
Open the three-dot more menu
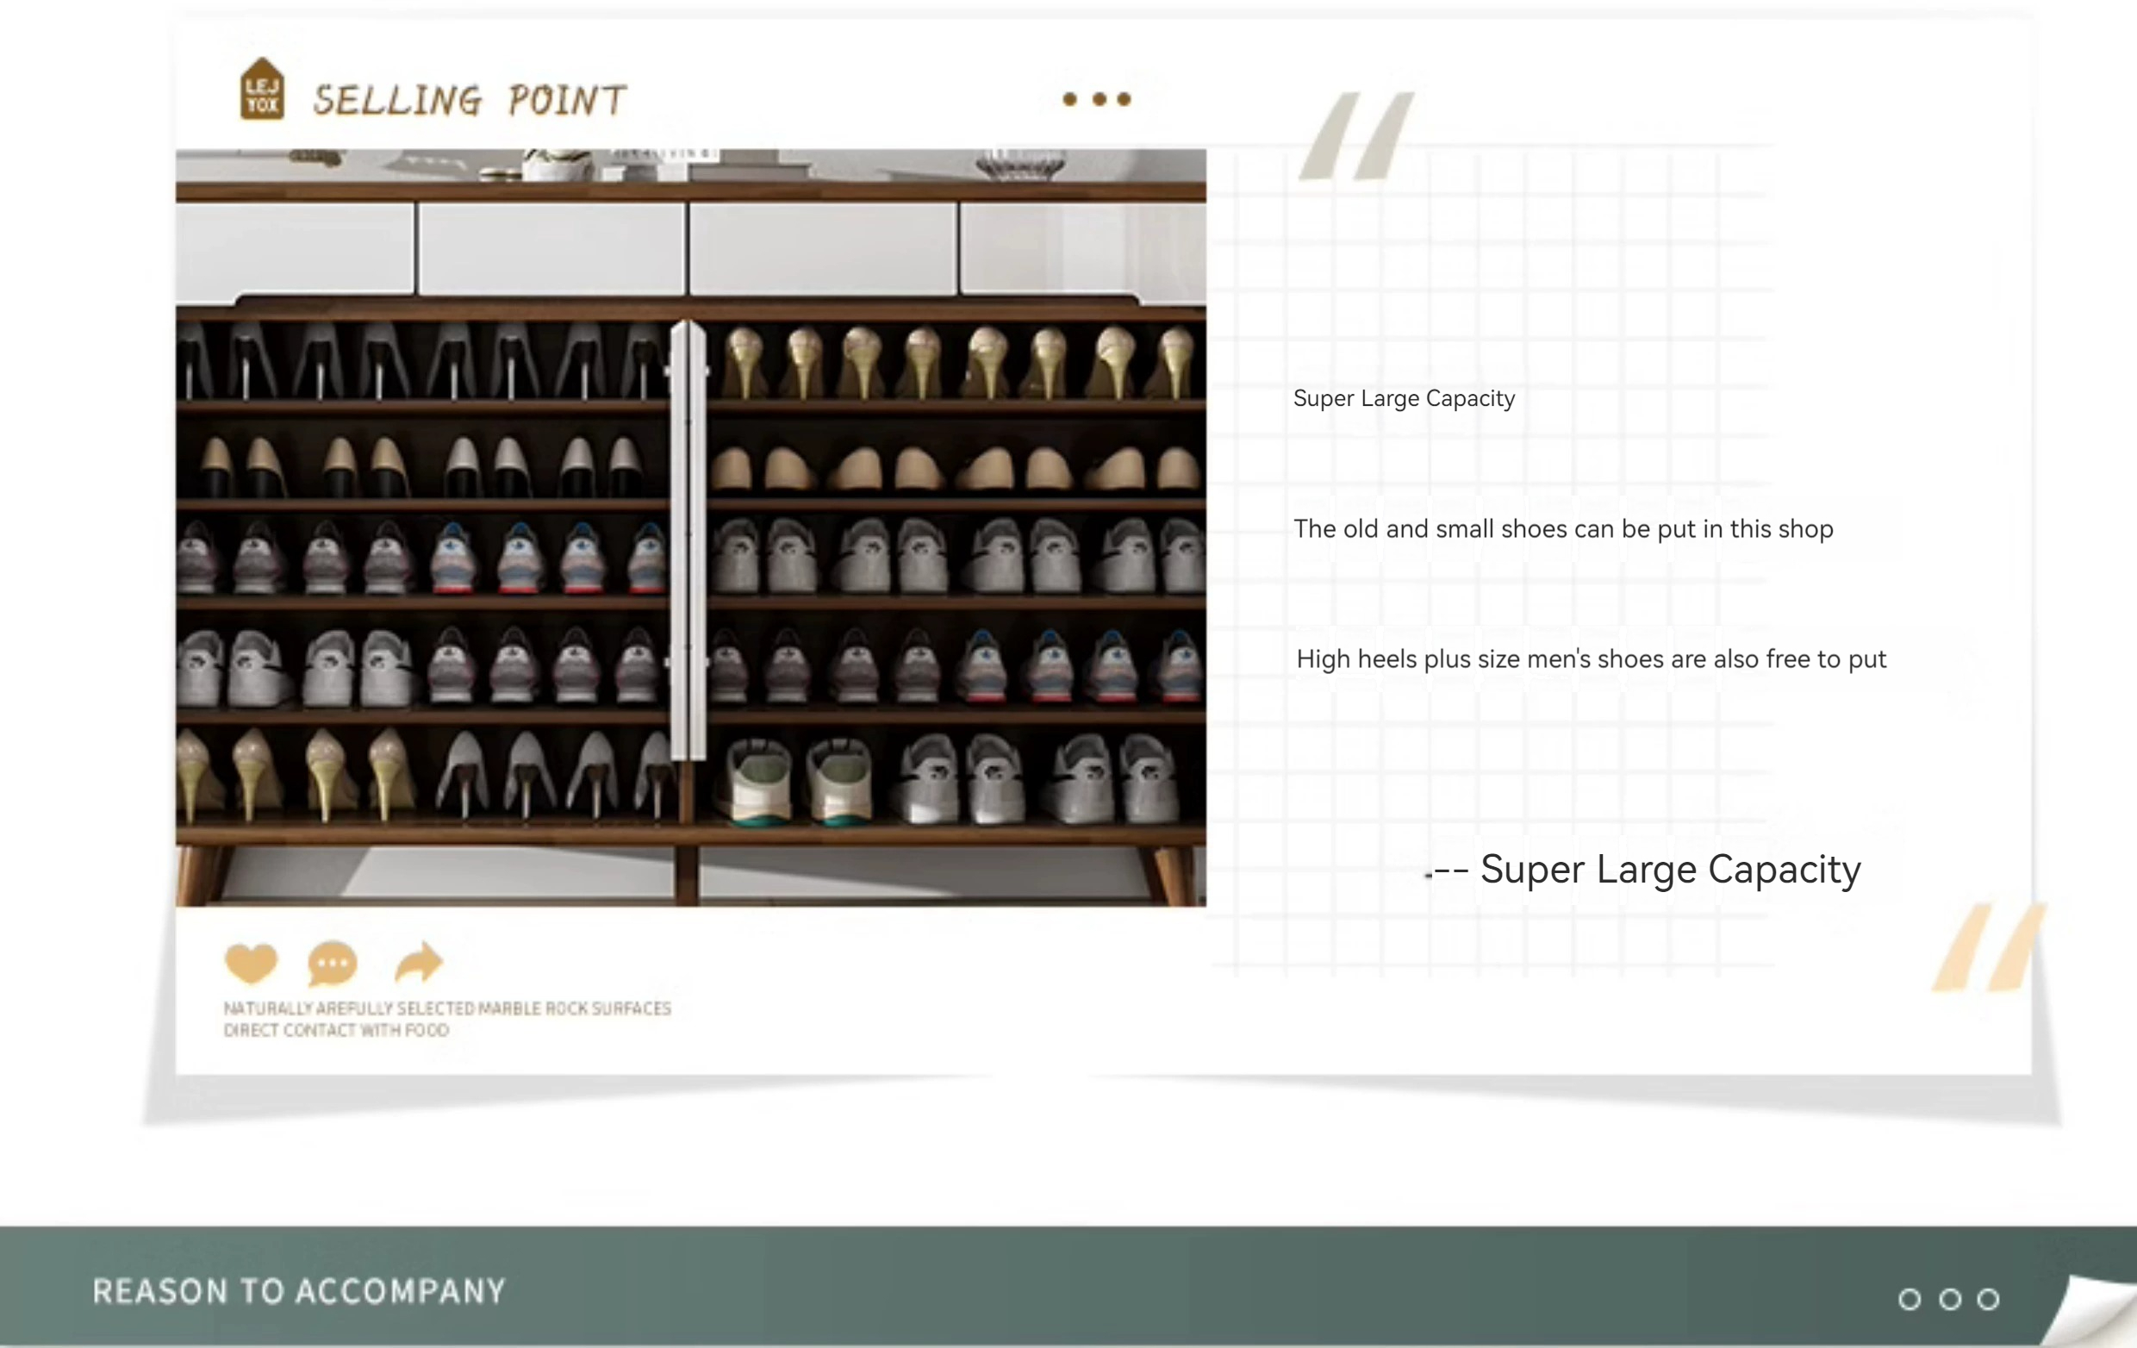[1097, 99]
